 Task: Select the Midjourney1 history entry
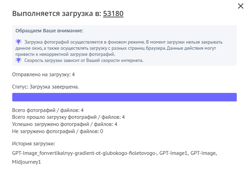click(x=26, y=162)
